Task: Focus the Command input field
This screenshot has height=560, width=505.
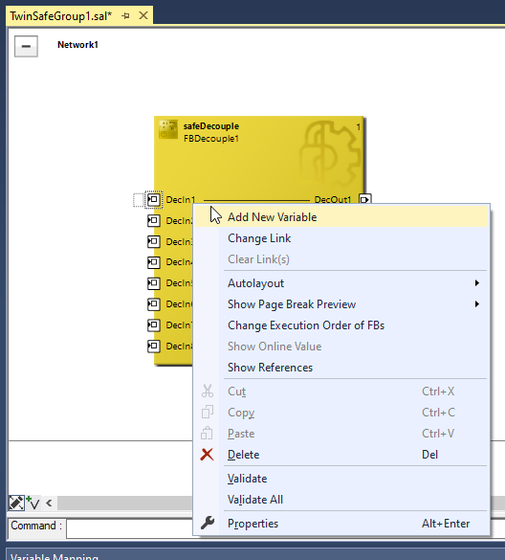Action: [129, 528]
